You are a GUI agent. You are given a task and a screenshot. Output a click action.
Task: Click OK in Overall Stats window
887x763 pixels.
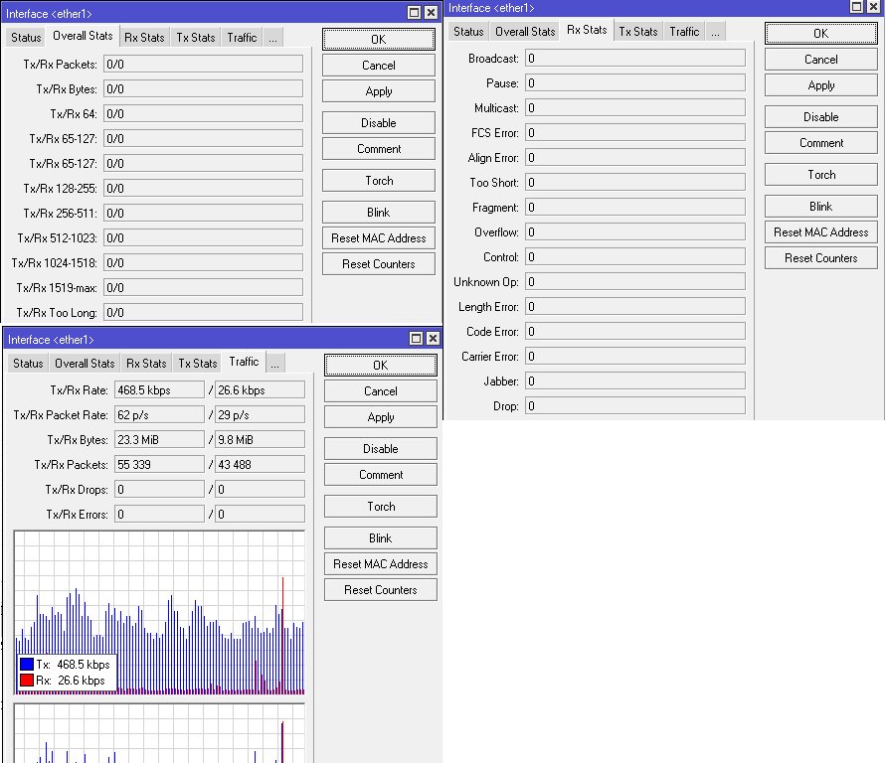coord(379,39)
